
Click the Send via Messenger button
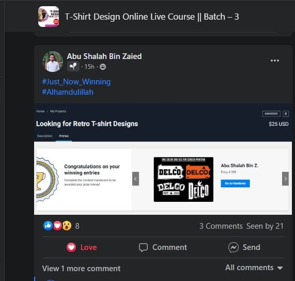(244, 247)
